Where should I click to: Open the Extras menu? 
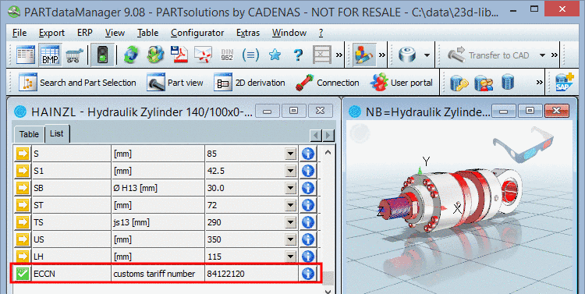click(x=248, y=33)
